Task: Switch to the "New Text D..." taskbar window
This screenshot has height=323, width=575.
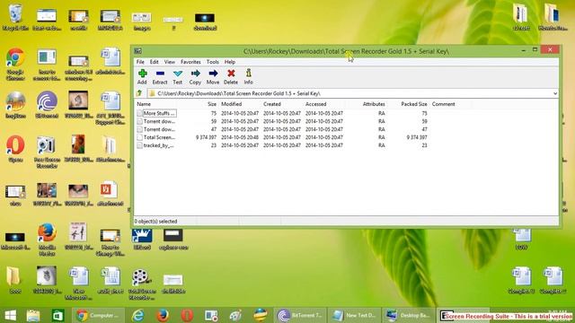Action: point(354,315)
